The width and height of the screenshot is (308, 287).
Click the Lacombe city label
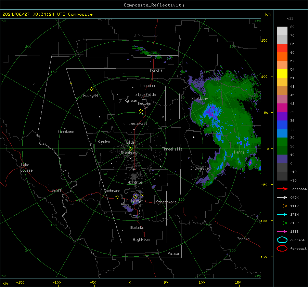tap(147, 86)
